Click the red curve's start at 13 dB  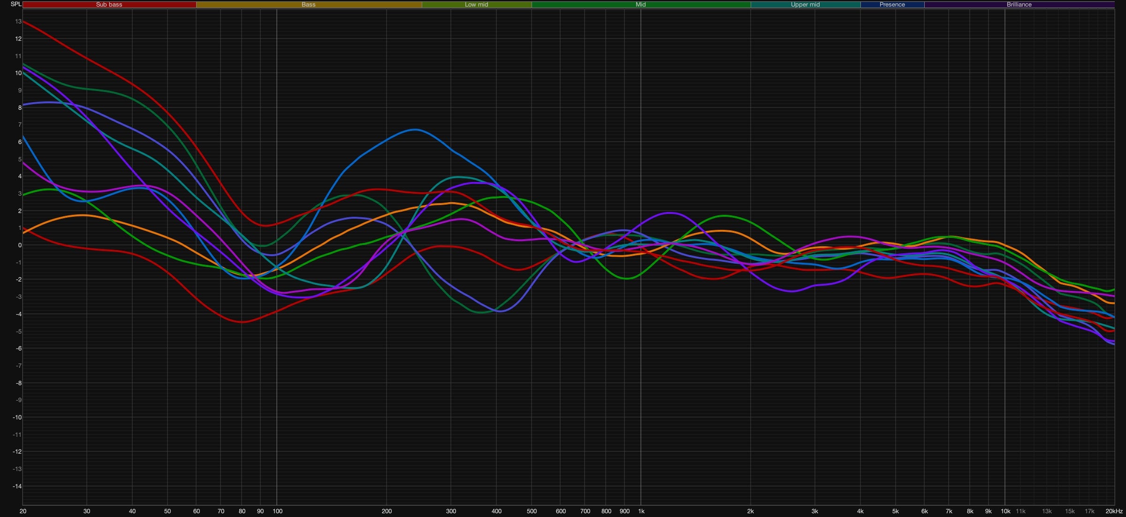coord(24,22)
